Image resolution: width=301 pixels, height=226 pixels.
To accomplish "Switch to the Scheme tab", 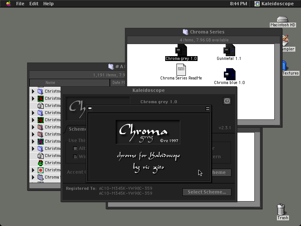I will coord(77,129).
